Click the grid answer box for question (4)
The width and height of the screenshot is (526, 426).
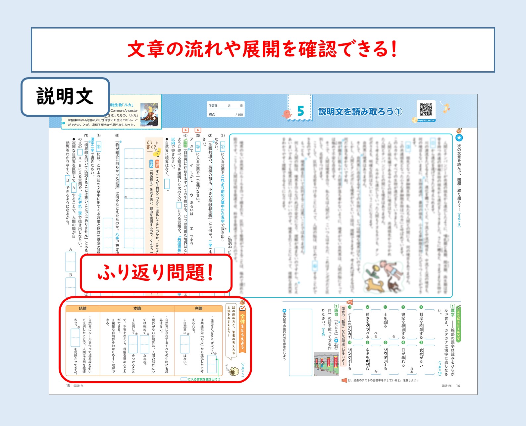[x=134, y=198]
